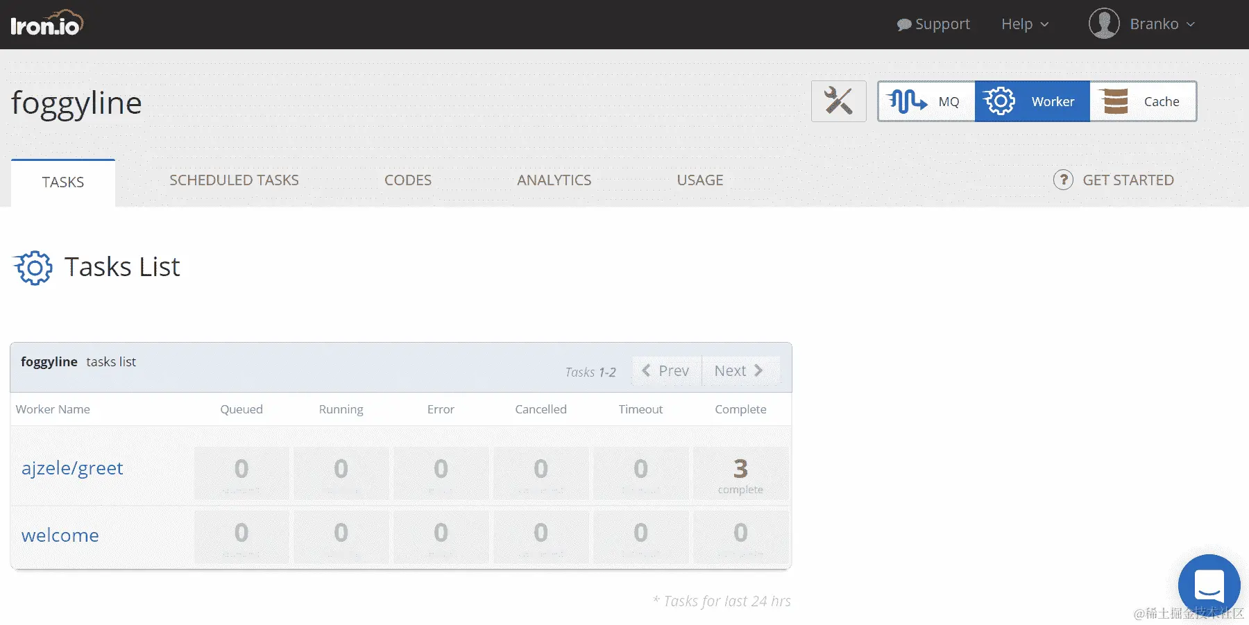
Task: Click the Tasks List gear icon
Action: pyautogui.click(x=33, y=268)
